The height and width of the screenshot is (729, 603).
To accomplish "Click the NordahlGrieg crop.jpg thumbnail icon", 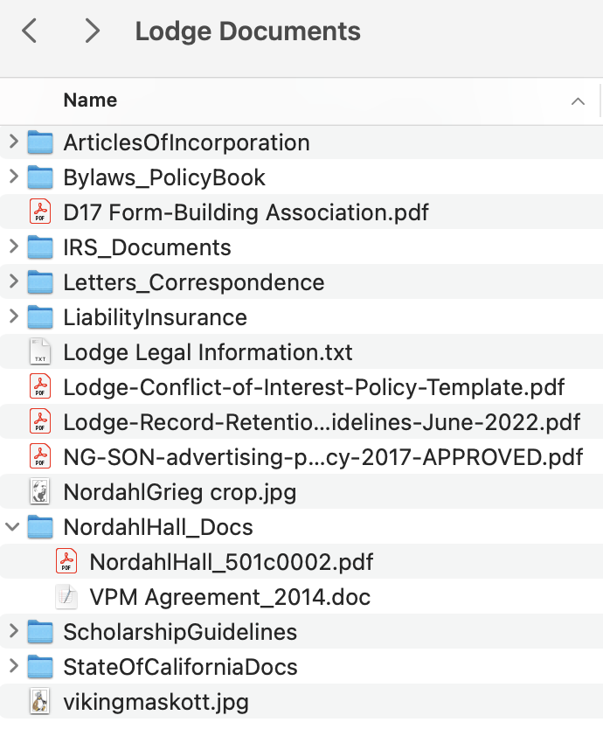I will coord(40,492).
